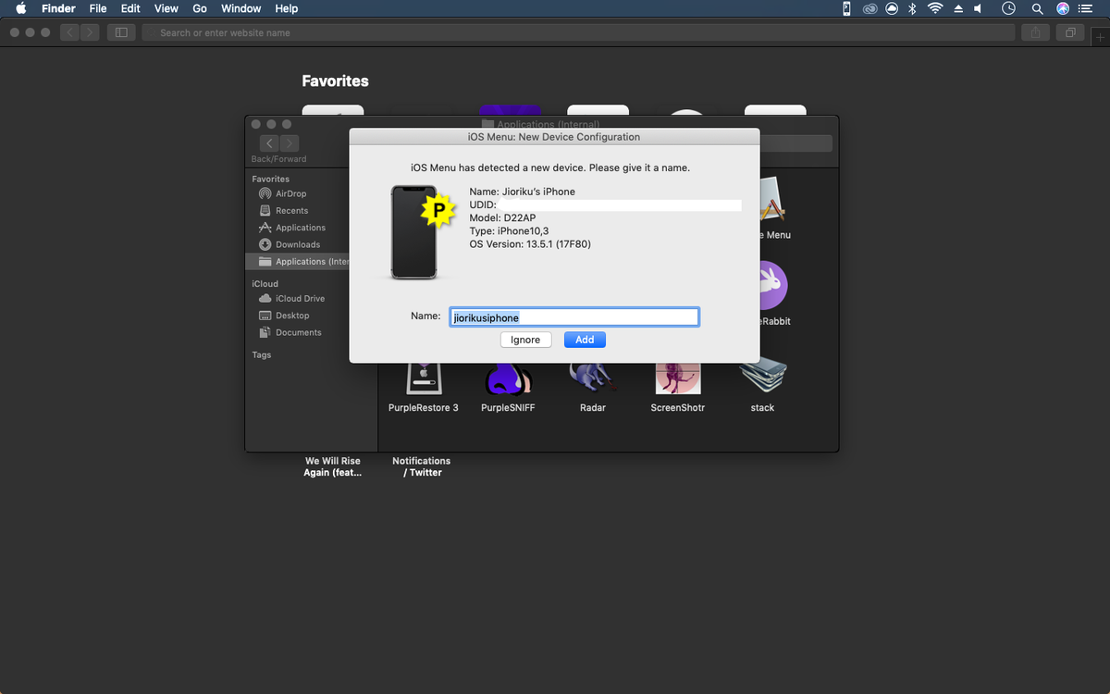Open Spotlight search magnifier
The image size is (1110, 694).
[x=1037, y=8]
